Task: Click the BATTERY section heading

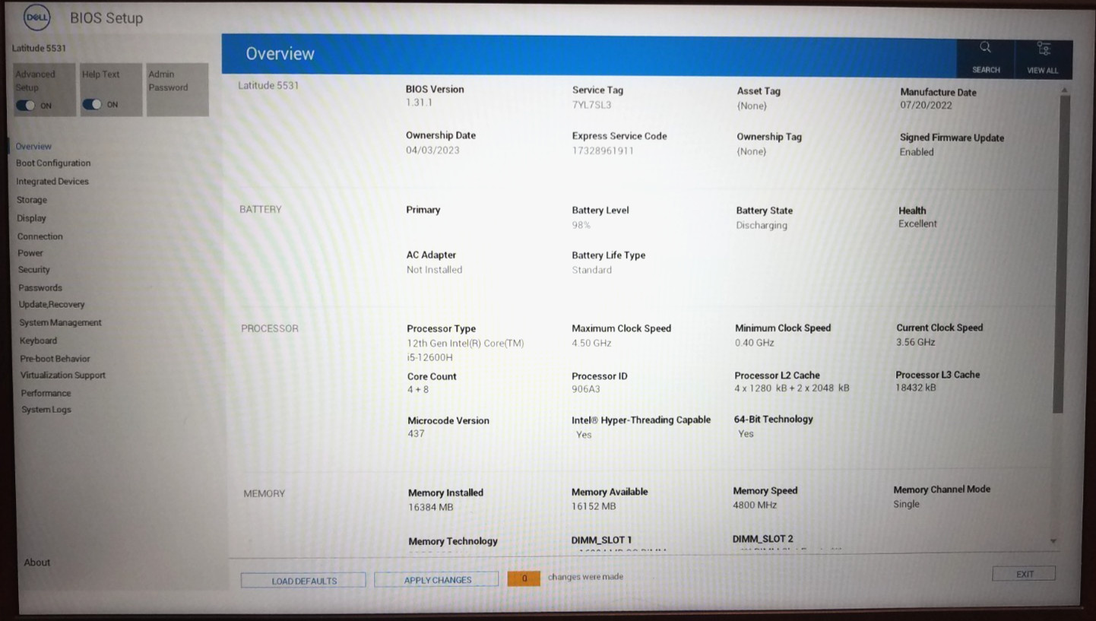Action: (260, 209)
